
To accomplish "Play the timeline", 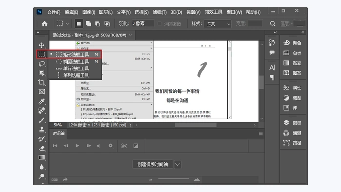I will 77,146.
